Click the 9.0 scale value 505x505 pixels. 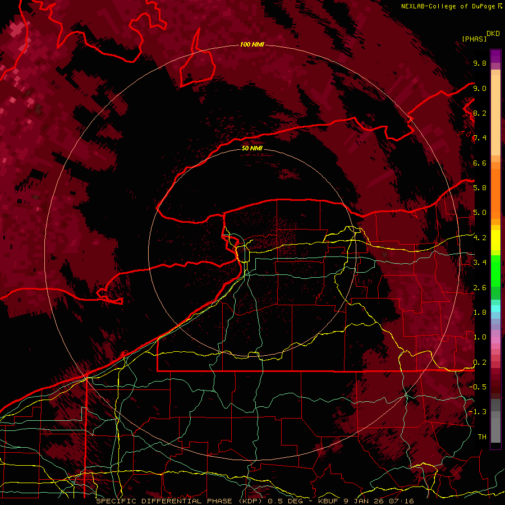480,88
